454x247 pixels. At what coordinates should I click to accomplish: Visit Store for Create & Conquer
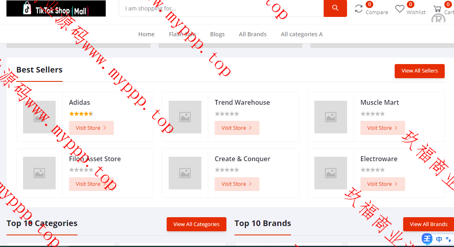[x=237, y=184]
